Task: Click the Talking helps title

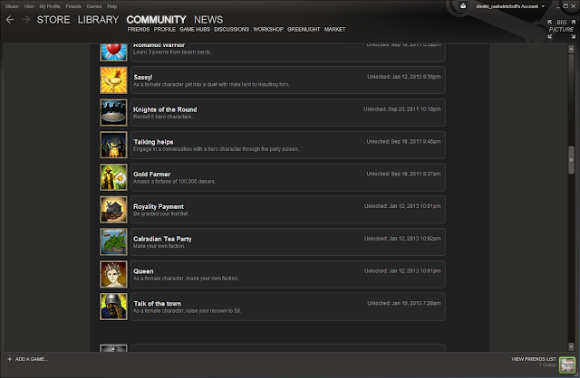Action: (153, 142)
